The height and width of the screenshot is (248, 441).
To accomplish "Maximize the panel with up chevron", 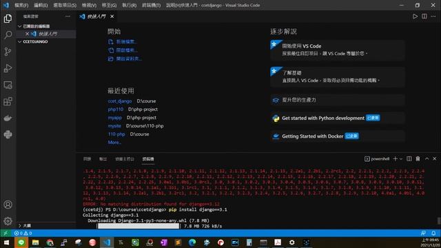I will coord(427,159).
